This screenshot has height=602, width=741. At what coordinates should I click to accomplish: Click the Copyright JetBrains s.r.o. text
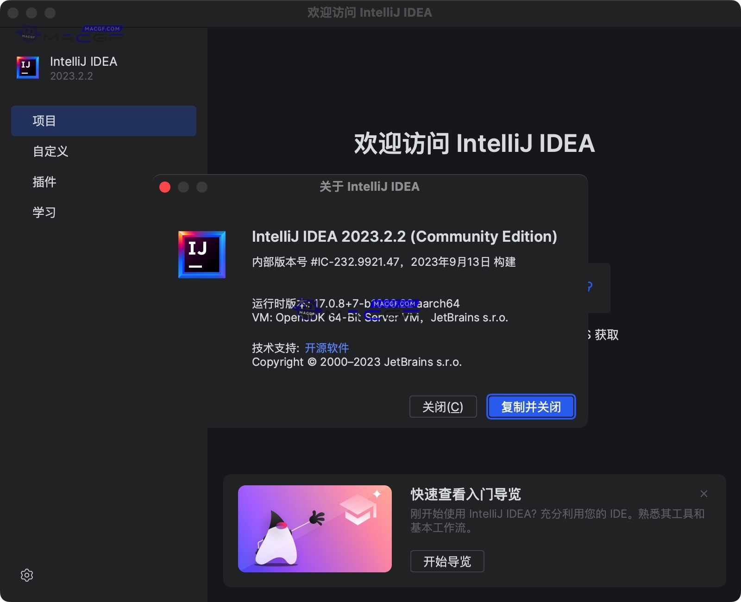click(x=357, y=362)
